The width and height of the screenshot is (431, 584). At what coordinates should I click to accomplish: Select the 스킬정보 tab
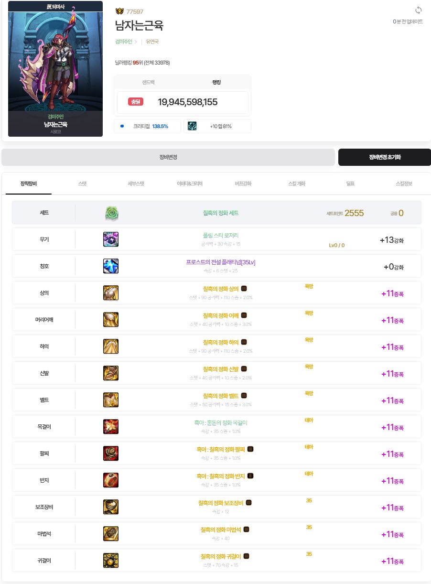pos(404,184)
